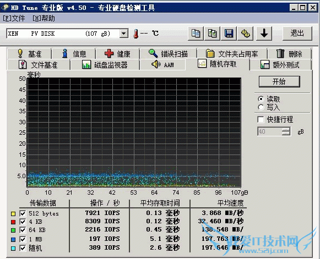Click the 平均存取时间 column header

click(160, 203)
